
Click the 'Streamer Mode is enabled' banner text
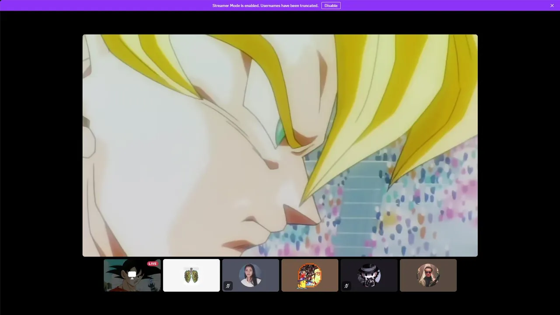click(265, 6)
